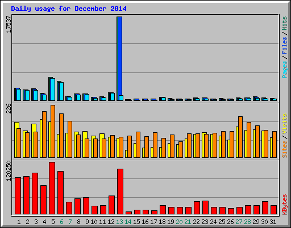Click day label 16 on the x-axis

(x=145, y=222)
